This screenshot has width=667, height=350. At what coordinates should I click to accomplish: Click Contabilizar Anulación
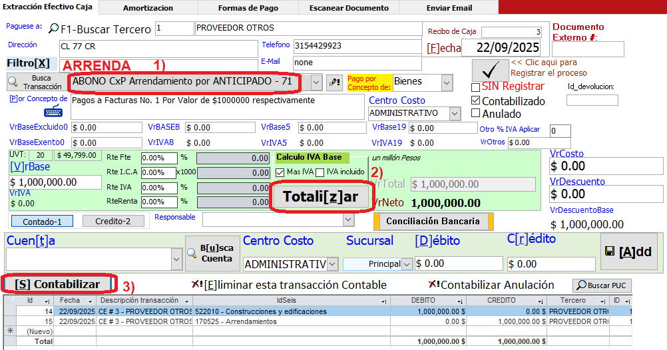(491, 285)
